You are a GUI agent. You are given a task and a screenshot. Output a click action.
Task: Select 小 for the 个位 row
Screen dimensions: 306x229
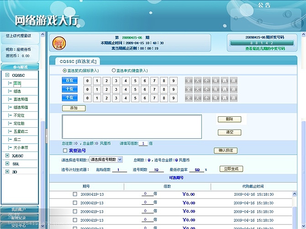[x=206, y=98]
